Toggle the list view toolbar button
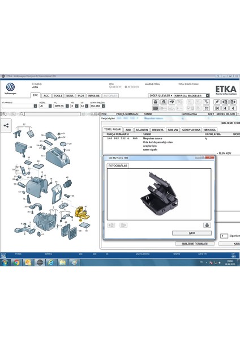 point(156,108)
